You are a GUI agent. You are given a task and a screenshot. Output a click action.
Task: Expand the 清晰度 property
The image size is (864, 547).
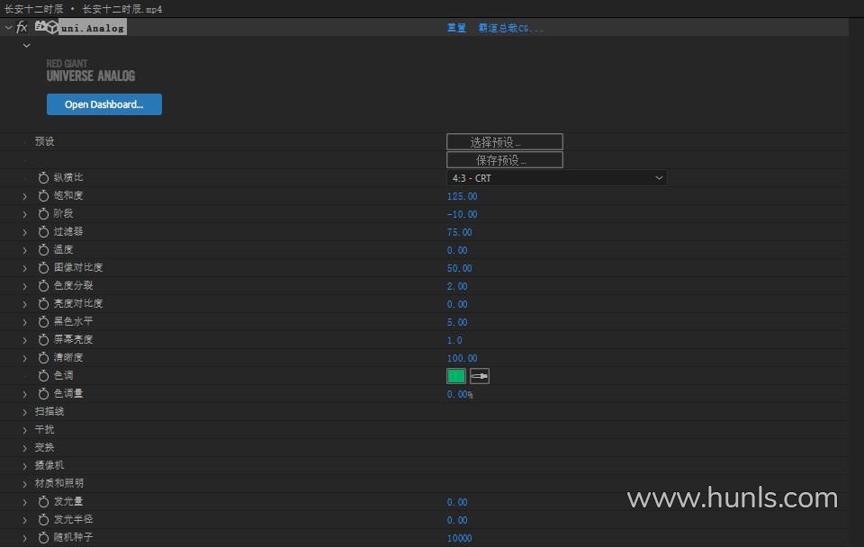pos(25,358)
